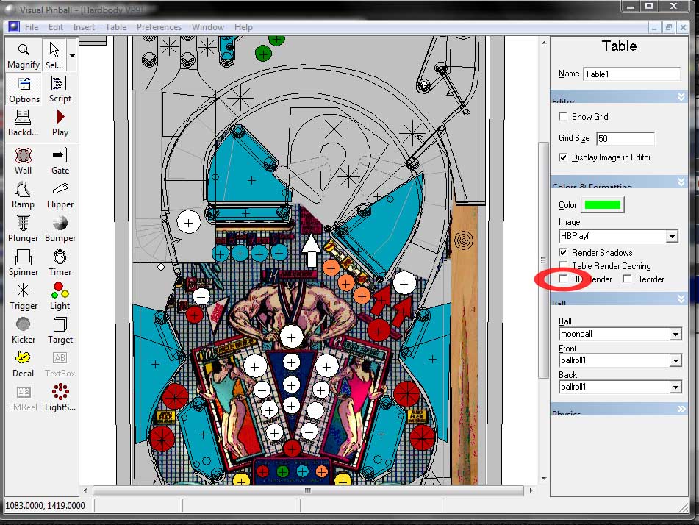Pick the Kicker tool
This screenshot has width=699, height=525.
pyautogui.click(x=24, y=331)
